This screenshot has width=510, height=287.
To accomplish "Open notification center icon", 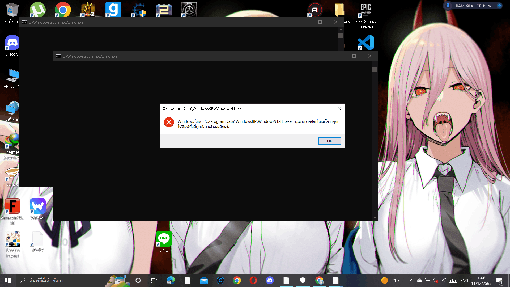I will (x=499, y=280).
